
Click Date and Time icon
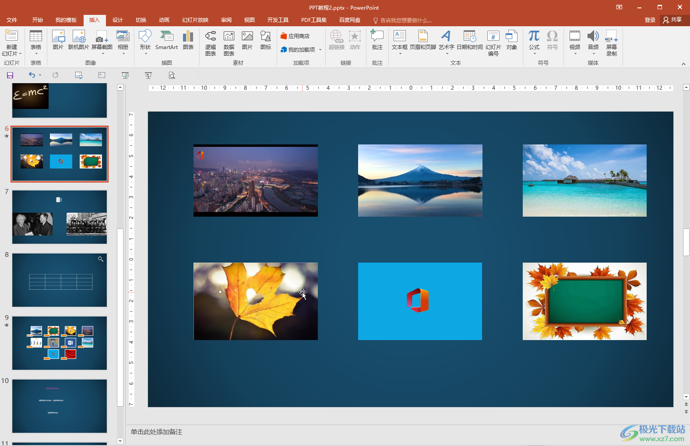tap(470, 40)
